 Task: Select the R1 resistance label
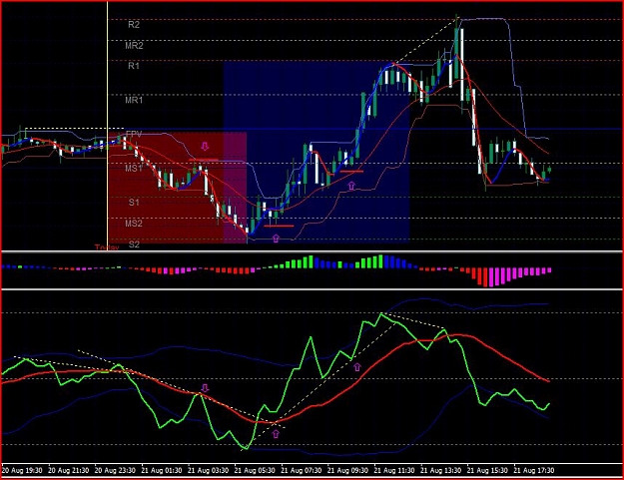coord(134,66)
